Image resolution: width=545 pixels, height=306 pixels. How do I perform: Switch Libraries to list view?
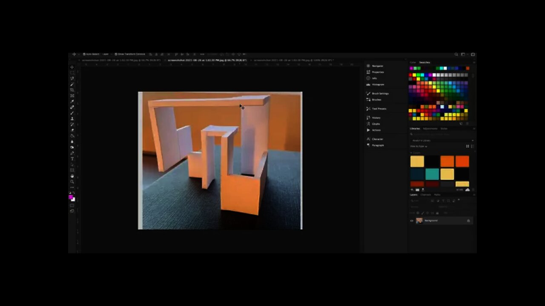(x=472, y=146)
